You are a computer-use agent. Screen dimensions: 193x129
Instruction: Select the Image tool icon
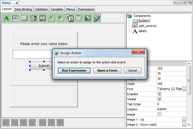coord(88,18)
